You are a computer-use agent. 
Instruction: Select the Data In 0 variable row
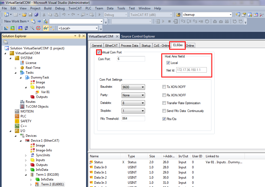(100, 167)
